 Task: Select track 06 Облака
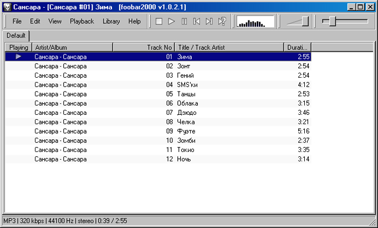click(x=158, y=103)
